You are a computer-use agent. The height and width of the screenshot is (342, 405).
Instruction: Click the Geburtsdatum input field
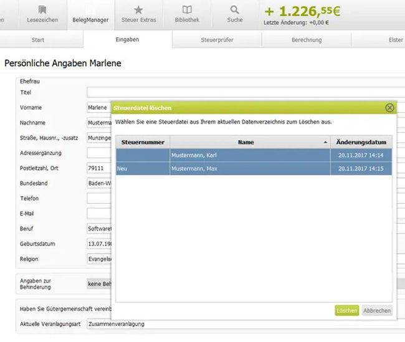point(99,244)
